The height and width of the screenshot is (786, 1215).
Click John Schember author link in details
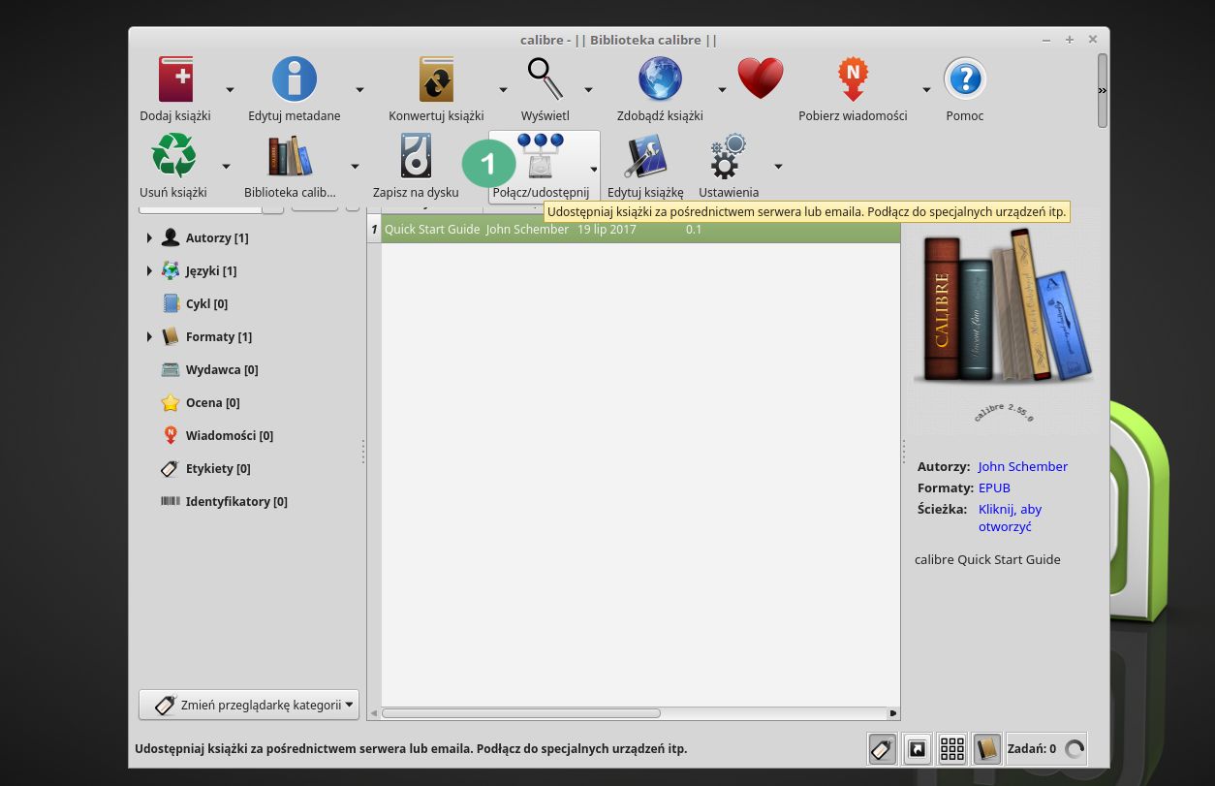point(1022,466)
